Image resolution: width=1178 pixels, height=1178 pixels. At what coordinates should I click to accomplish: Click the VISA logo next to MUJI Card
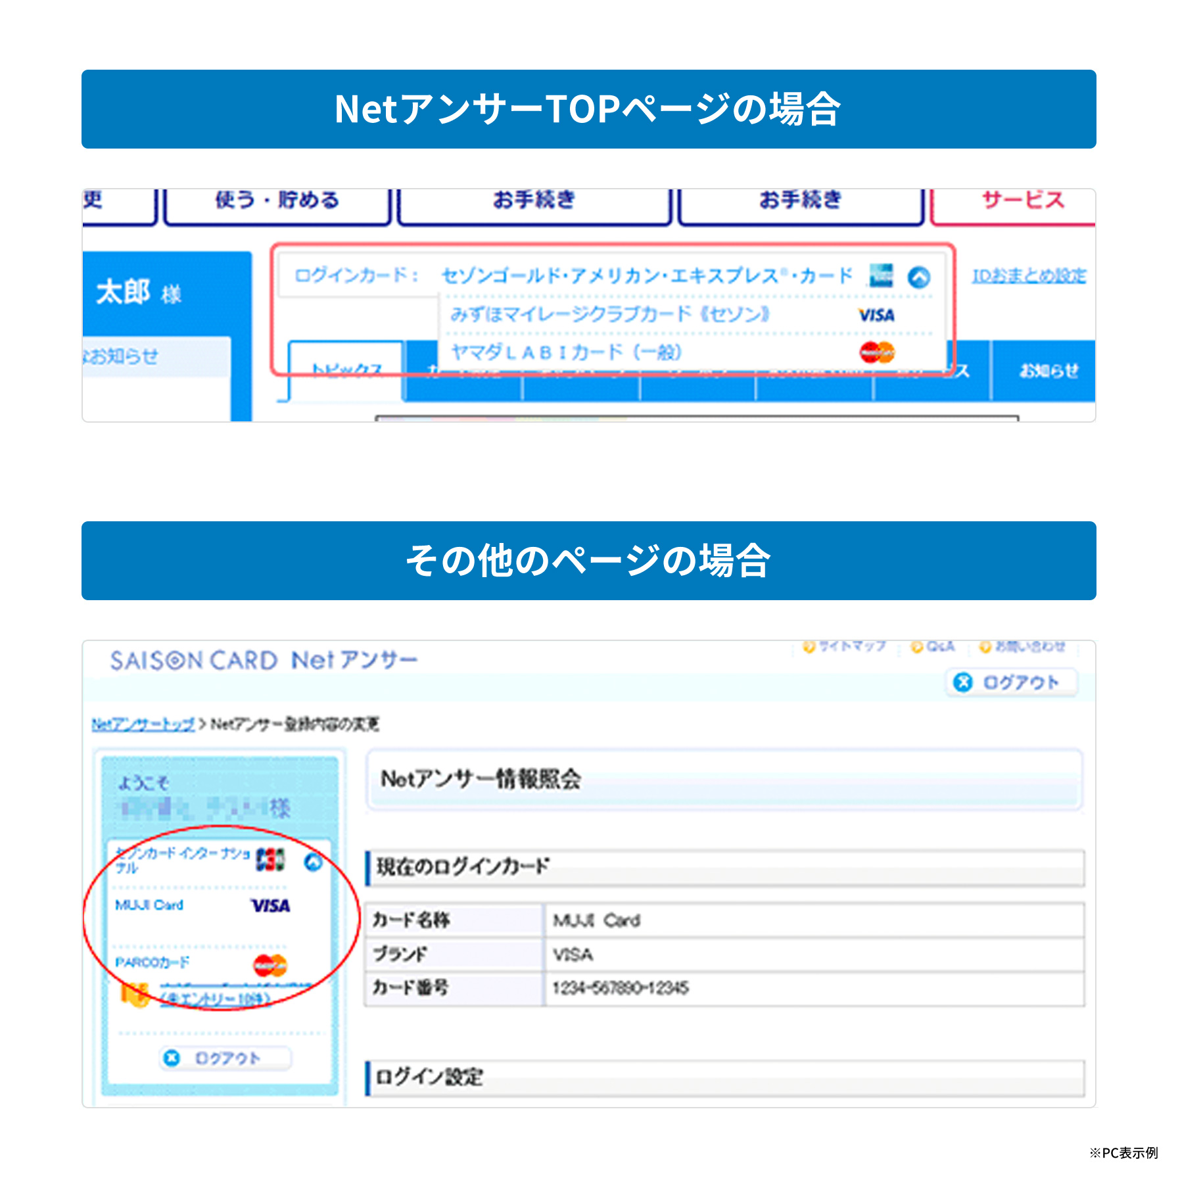[270, 906]
